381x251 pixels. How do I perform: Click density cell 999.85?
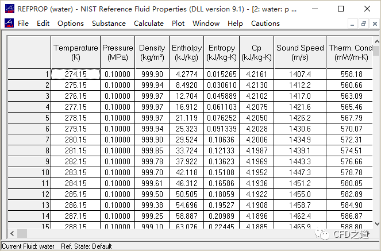click(x=152, y=150)
